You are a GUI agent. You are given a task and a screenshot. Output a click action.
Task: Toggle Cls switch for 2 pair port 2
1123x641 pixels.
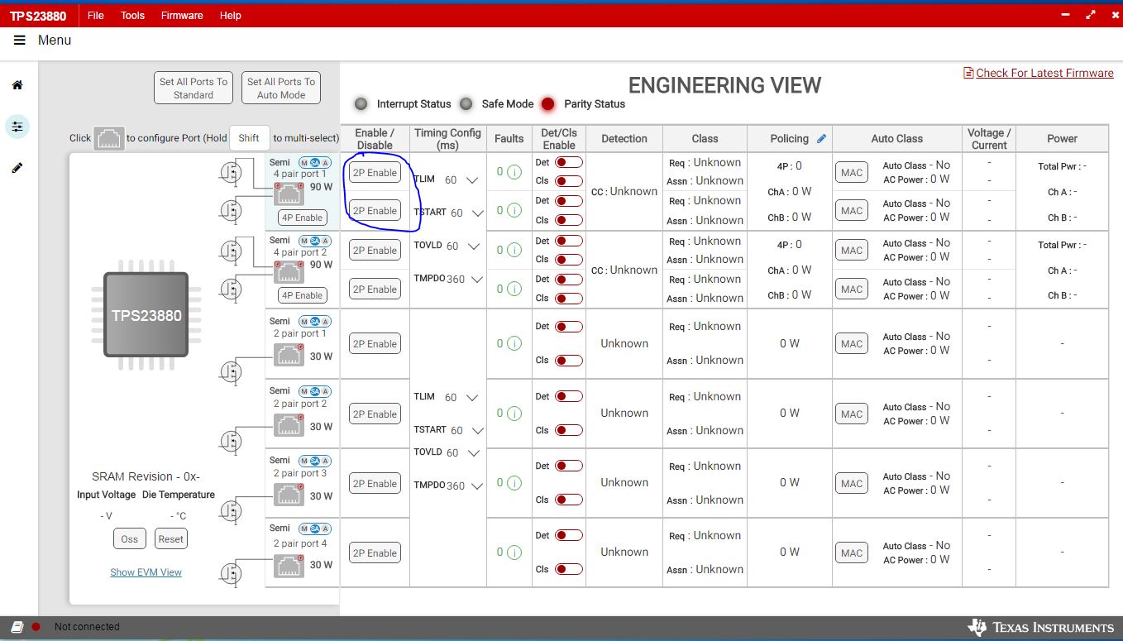569,430
